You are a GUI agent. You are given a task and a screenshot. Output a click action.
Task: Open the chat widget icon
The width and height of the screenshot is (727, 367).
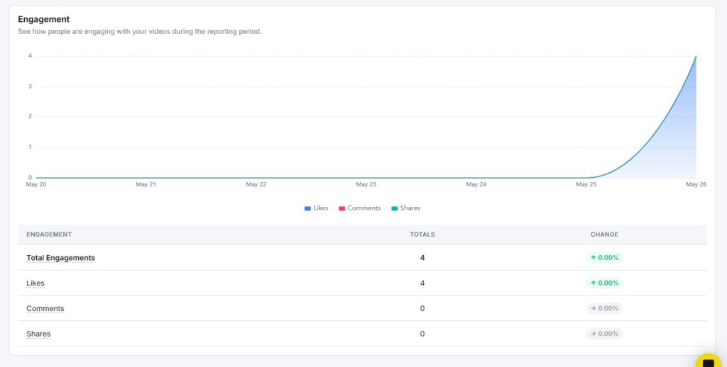(x=709, y=361)
